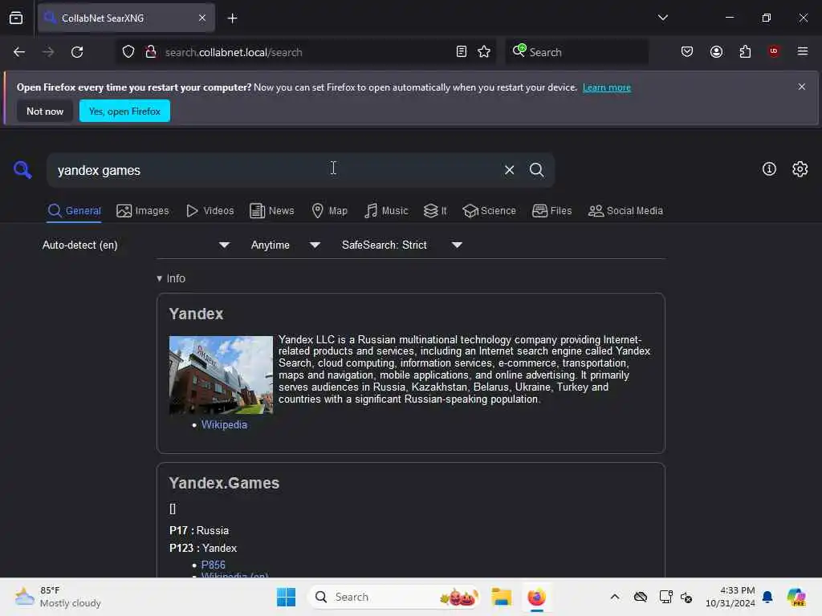The image size is (822, 616).
Task: Open the Windows Start menu
Action: click(x=287, y=597)
